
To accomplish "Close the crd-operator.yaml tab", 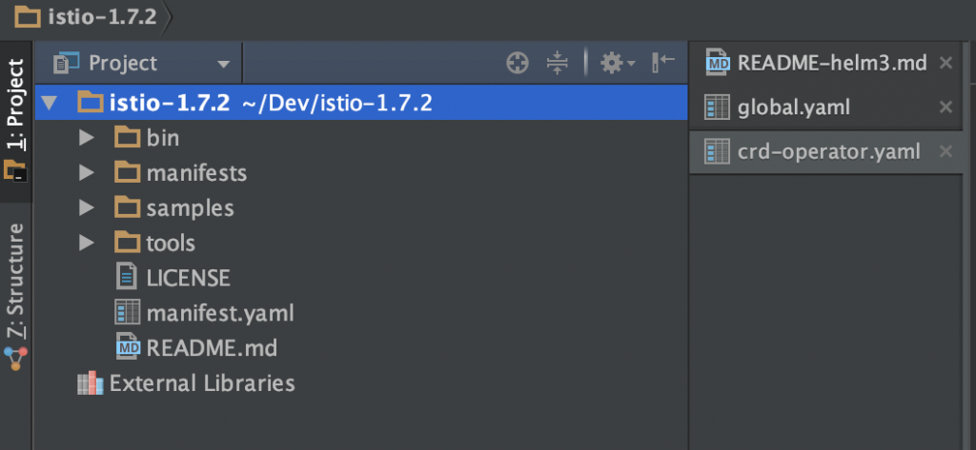I will [945, 151].
